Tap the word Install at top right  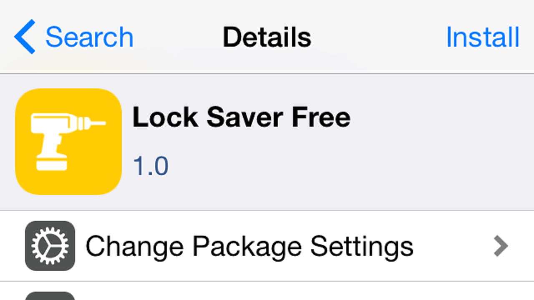click(482, 37)
